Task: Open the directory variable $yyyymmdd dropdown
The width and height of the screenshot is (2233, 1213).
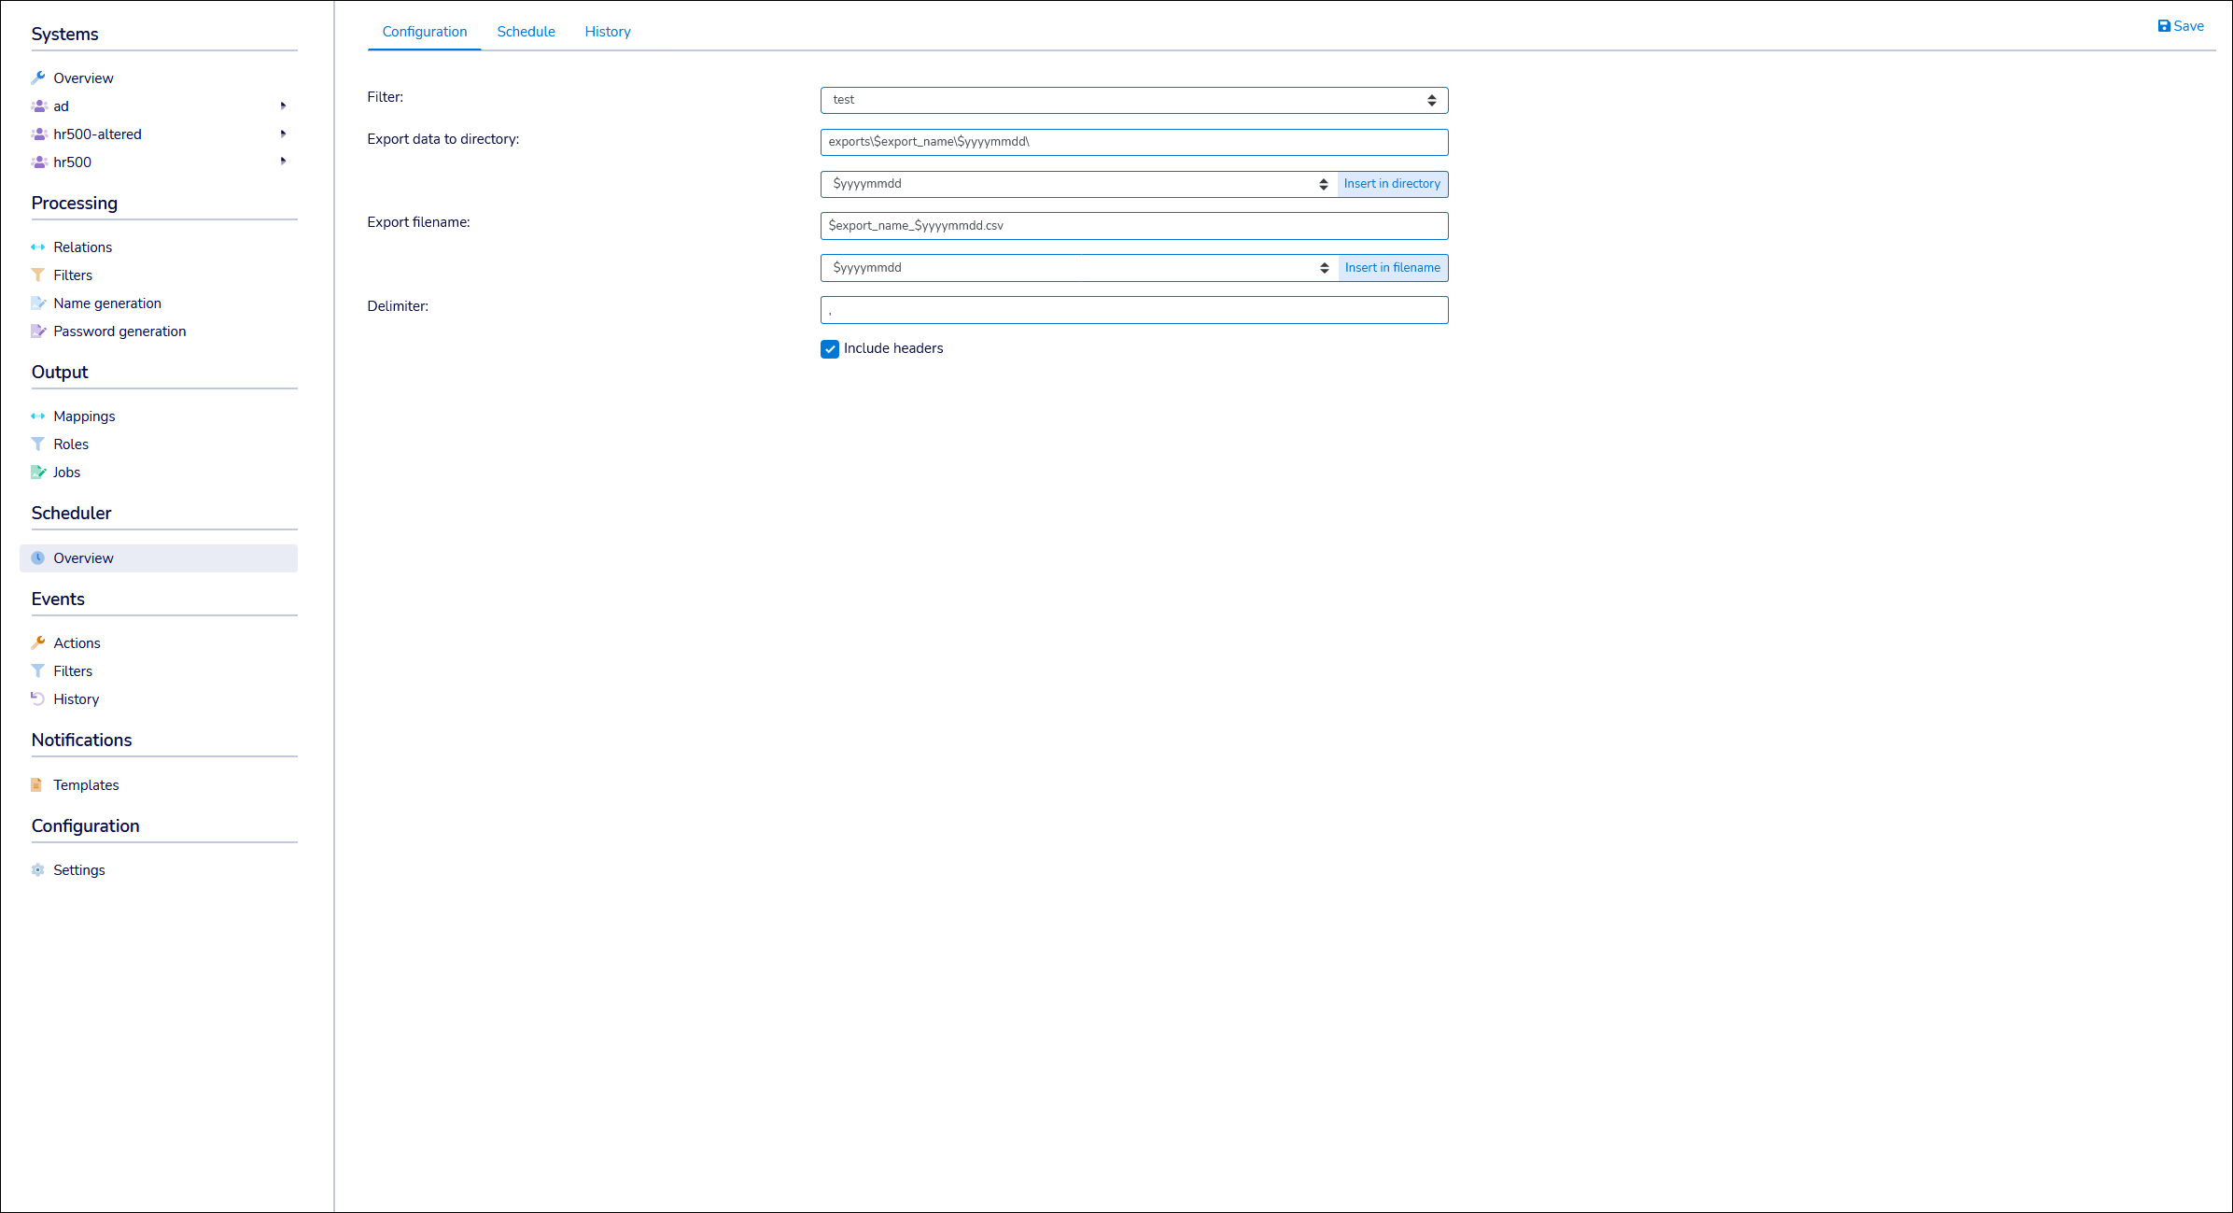Action: pos(1078,184)
